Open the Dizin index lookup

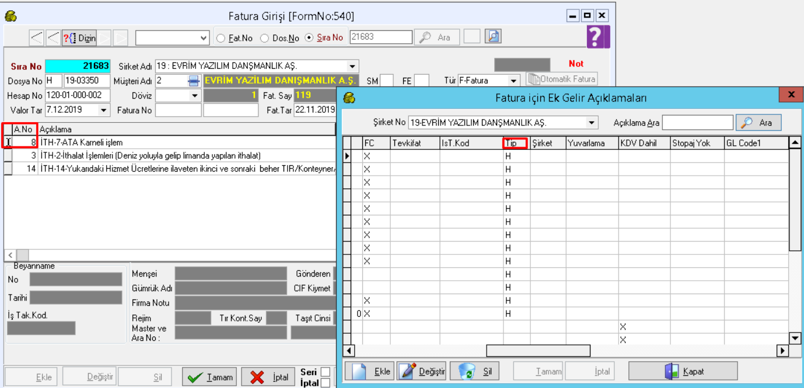click(x=79, y=38)
